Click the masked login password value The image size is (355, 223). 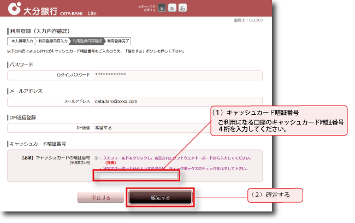pyautogui.click(x=110, y=74)
